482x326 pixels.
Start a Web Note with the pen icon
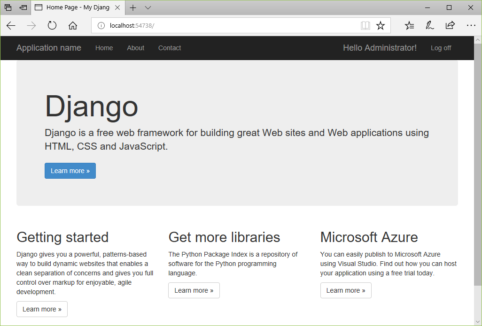[429, 25]
